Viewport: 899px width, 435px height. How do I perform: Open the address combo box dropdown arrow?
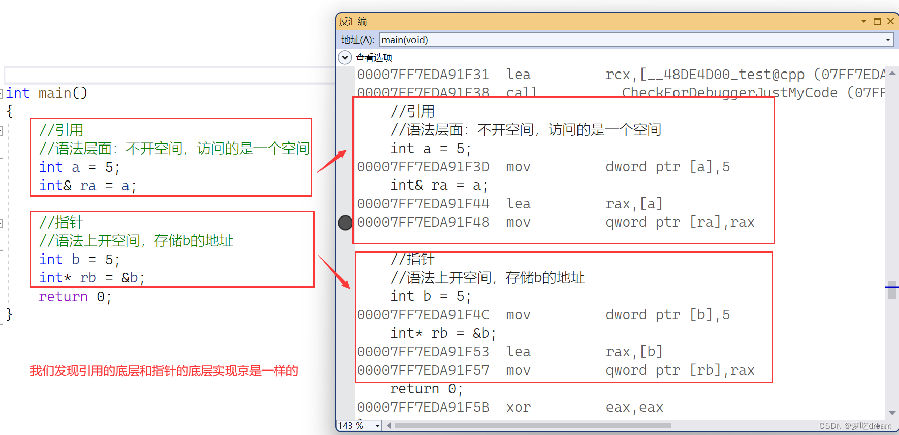pos(888,40)
